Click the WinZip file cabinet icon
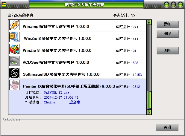This screenshot has width=185, height=136. point(14,37)
